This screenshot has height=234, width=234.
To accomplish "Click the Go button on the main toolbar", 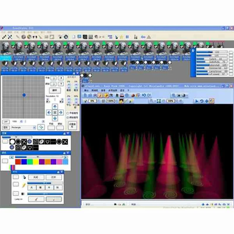I will pyautogui.click(x=144, y=37).
